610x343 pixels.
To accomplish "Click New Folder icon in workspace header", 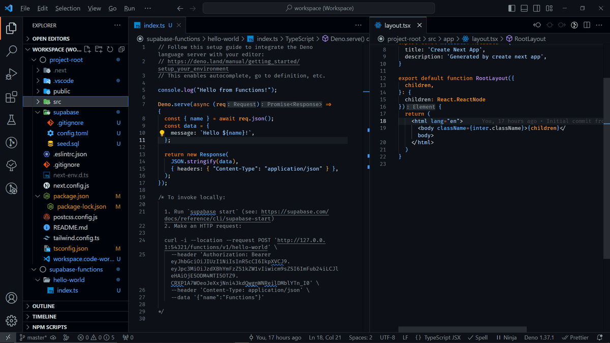I will (99, 49).
